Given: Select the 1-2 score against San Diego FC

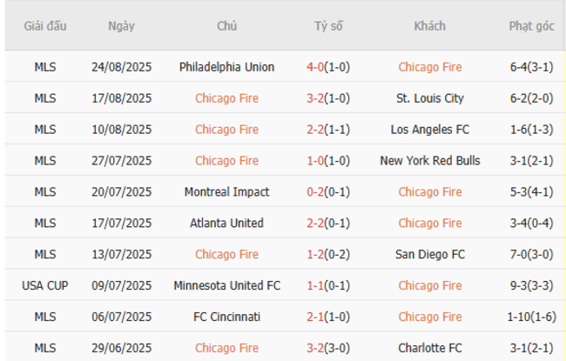Looking at the screenshot, I should 316,255.
